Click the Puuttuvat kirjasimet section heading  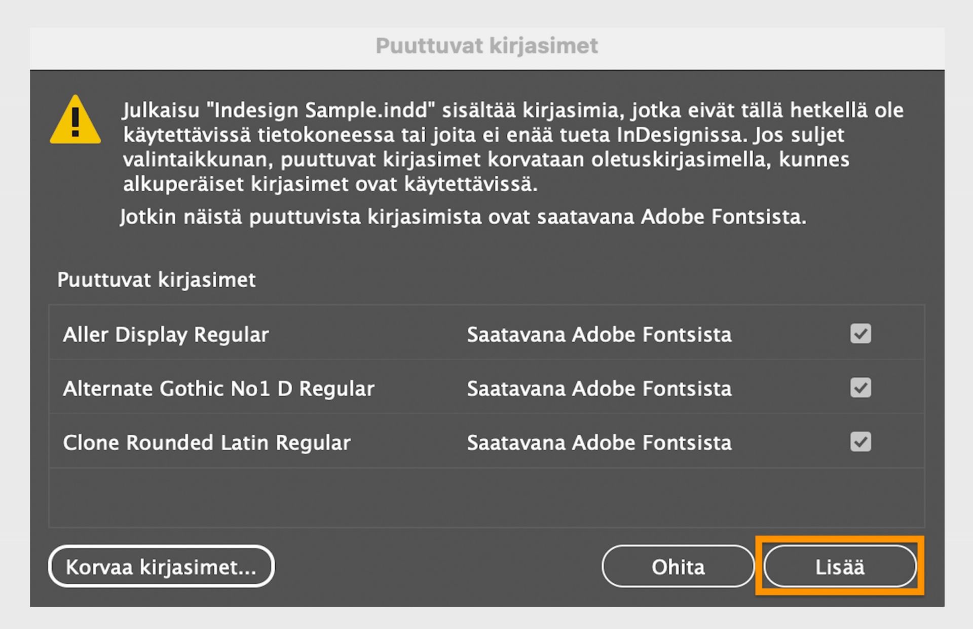point(156,279)
